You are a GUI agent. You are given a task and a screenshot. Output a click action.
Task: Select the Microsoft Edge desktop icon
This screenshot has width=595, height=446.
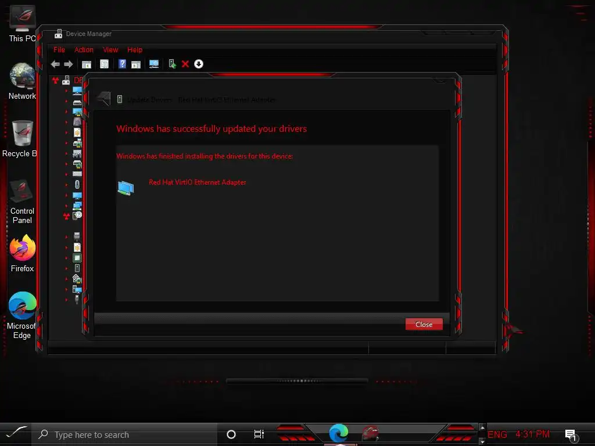point(22,315)
